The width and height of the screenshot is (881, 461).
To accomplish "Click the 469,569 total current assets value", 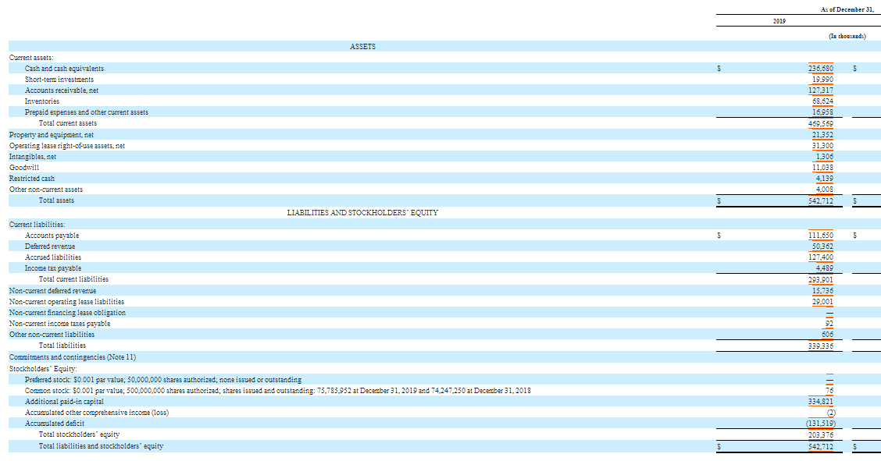I will coord(821,123).
